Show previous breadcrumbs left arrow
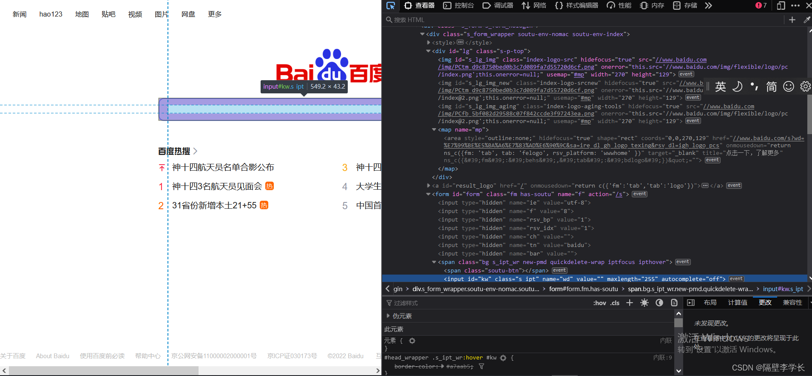Image resolution: width=812 pixels, height=376 pixels. pyautogui.click(x=387, y=289)
